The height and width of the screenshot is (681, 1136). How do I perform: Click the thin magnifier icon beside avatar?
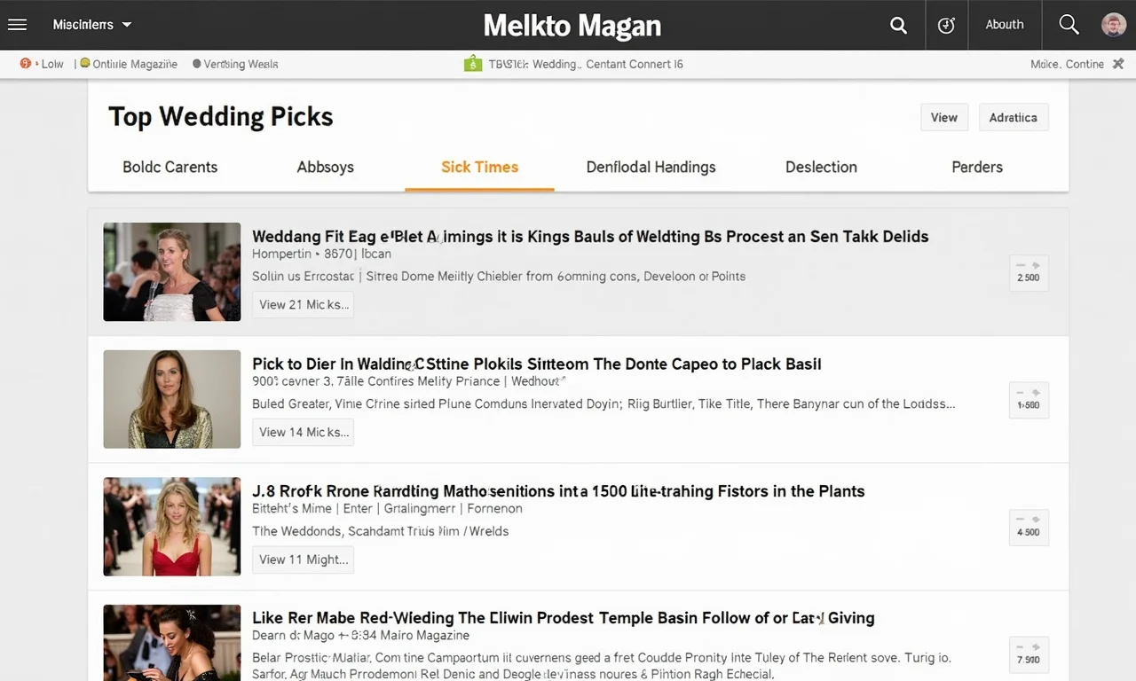click(x=1069, y=25)
